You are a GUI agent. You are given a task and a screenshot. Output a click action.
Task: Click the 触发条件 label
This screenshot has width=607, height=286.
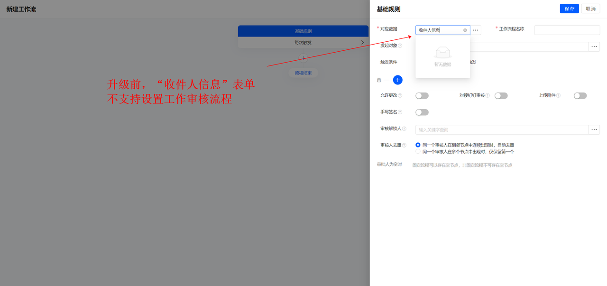pyautogui.click(x=389, y=62)
